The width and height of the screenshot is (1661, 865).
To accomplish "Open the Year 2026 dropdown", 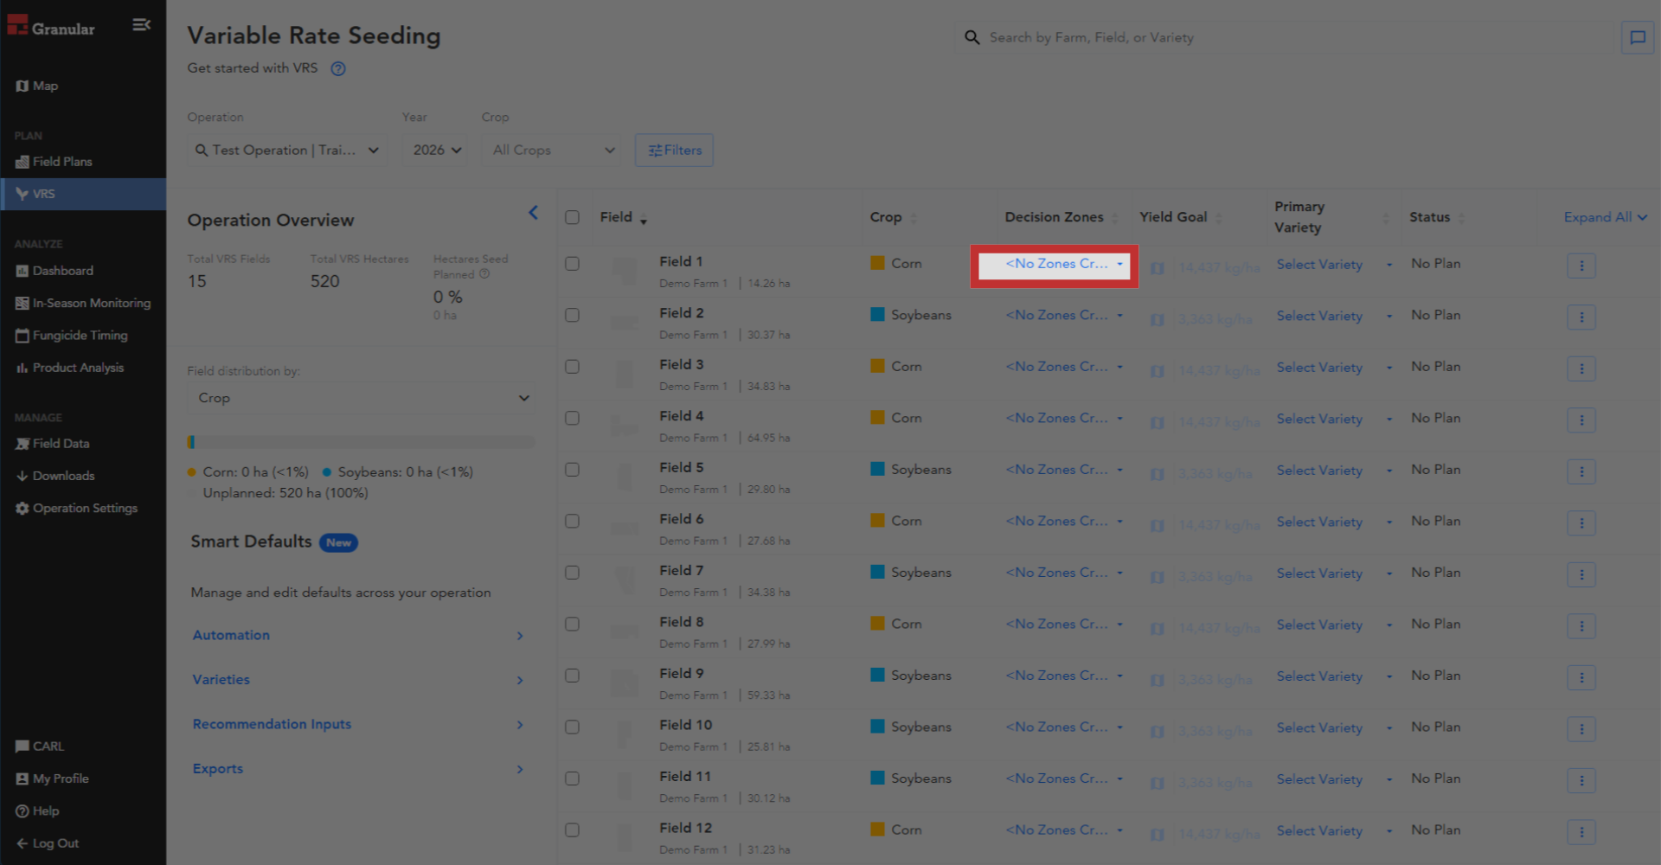I will click(x=437, y=151).
